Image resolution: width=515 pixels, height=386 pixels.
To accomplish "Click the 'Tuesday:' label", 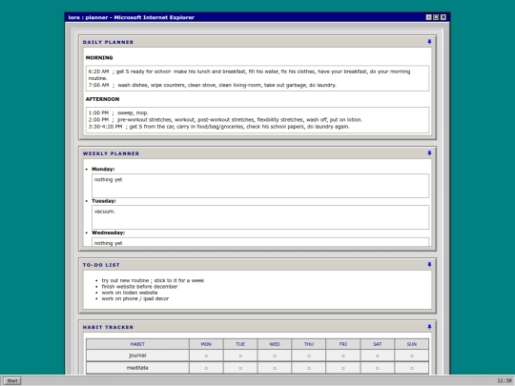I will pos(104,201).
